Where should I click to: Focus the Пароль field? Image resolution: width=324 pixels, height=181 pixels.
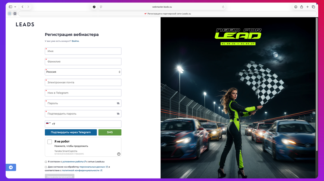click(x=83, y=103)
